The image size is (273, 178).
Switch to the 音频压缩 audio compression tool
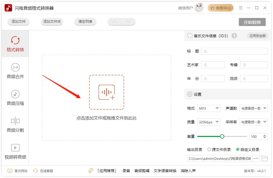point(15,97)
